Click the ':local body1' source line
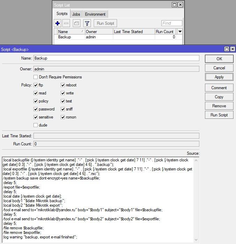Viewport: 236px width, 244px height. pos(34,201)
